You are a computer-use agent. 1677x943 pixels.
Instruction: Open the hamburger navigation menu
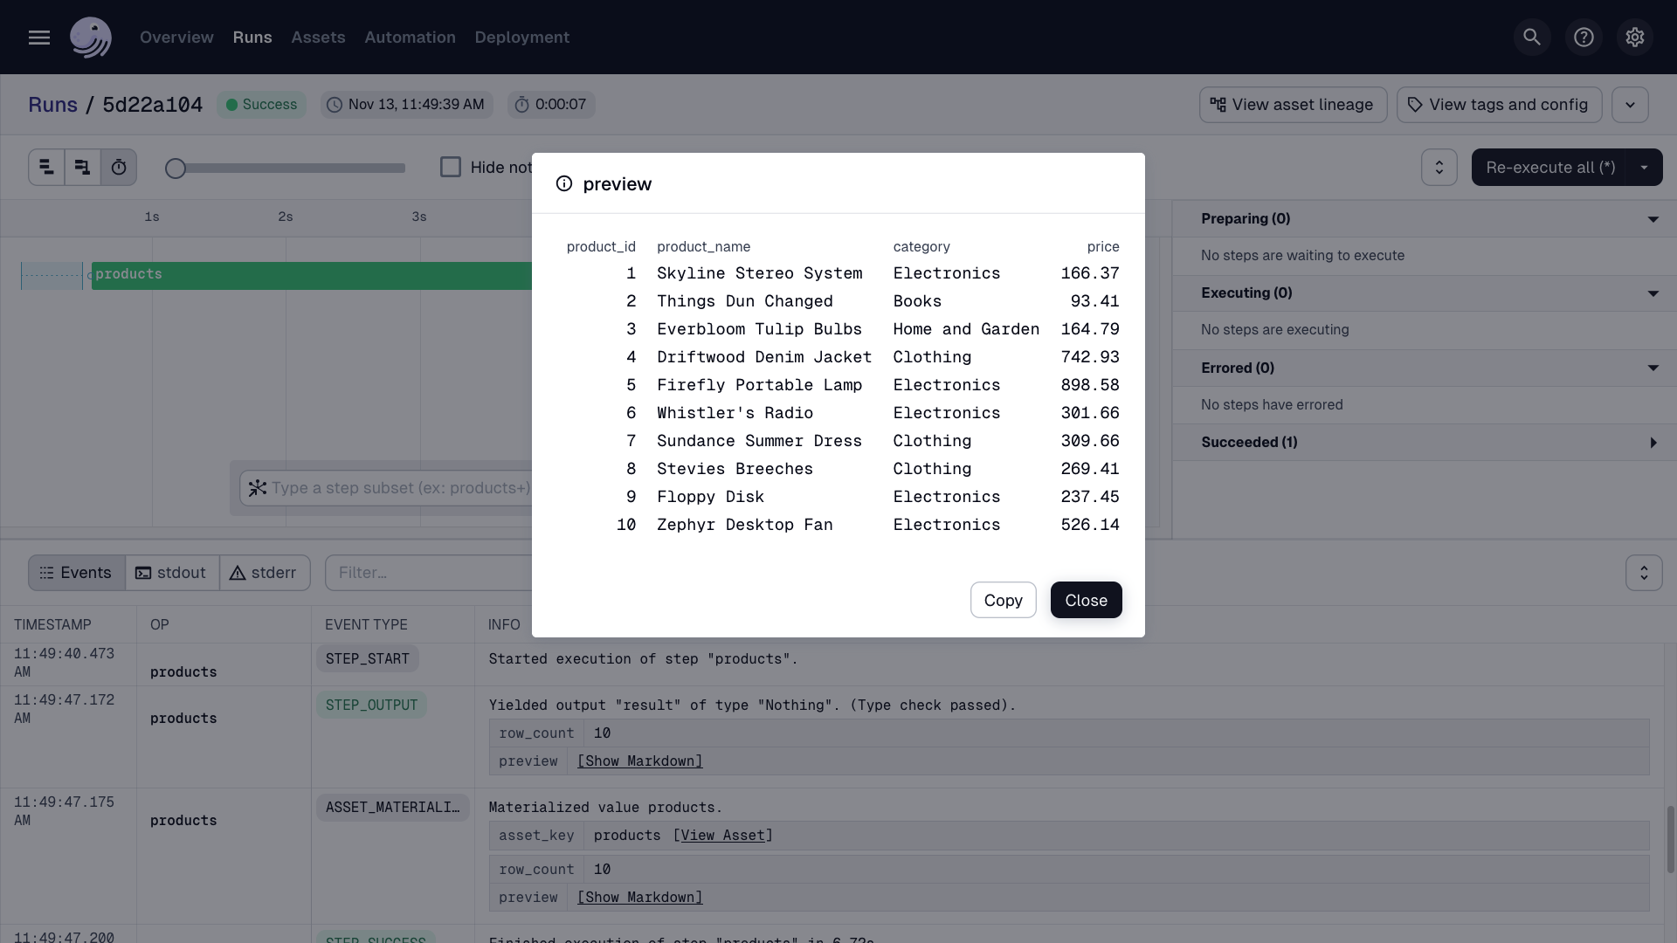38,38
